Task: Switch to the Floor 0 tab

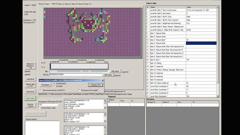Action: [x=41, y=4]
